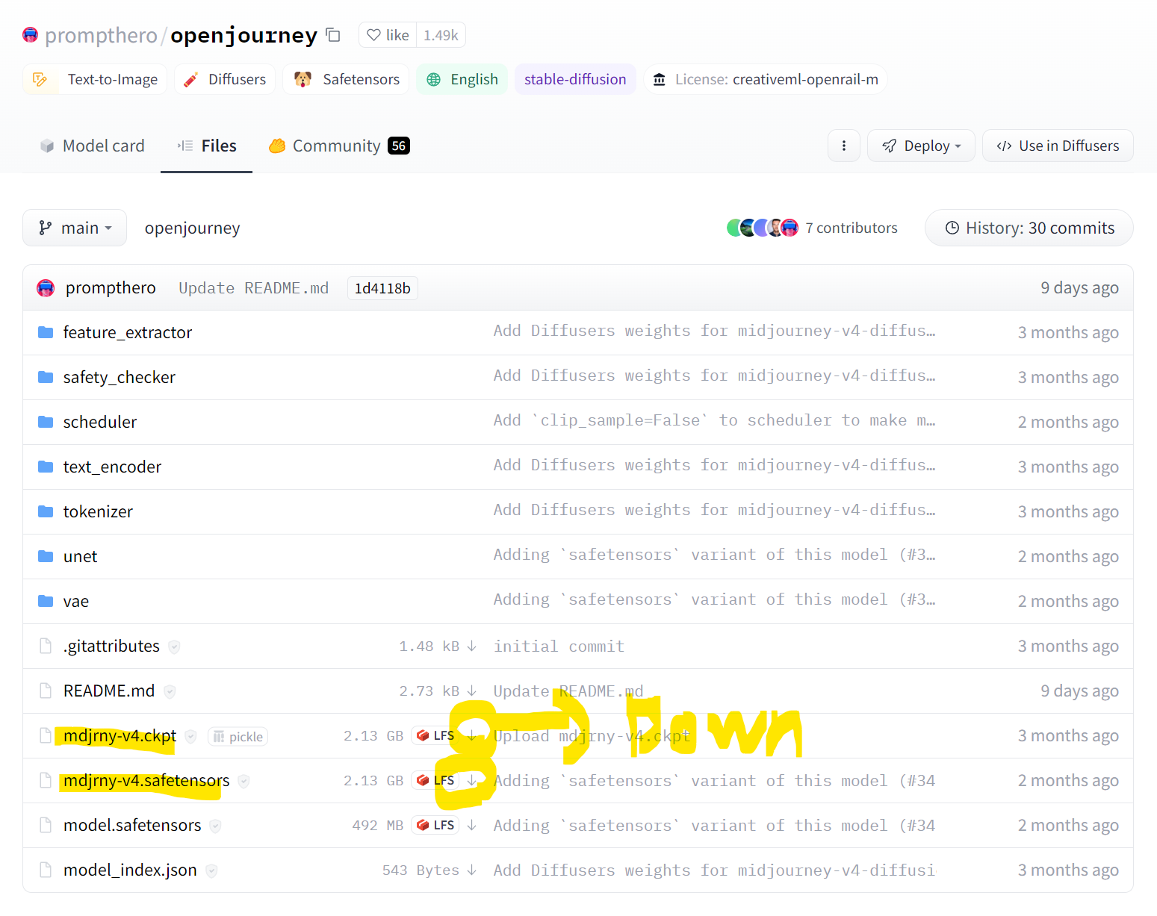Switch to the Model card tab
Viewport: 1157px width, 916px height.
pyautogui.click(x=92, y=146)
